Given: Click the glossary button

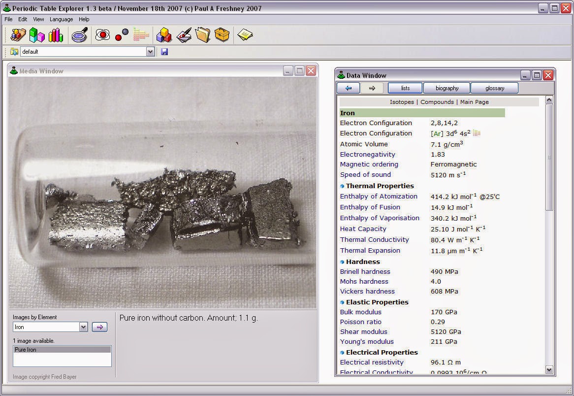Looking at the screenshot, I should pos(494,88).
